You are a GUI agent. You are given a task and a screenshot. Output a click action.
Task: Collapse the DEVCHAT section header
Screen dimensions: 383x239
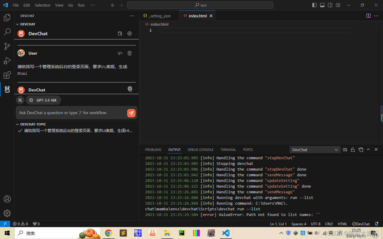(76, 24)
